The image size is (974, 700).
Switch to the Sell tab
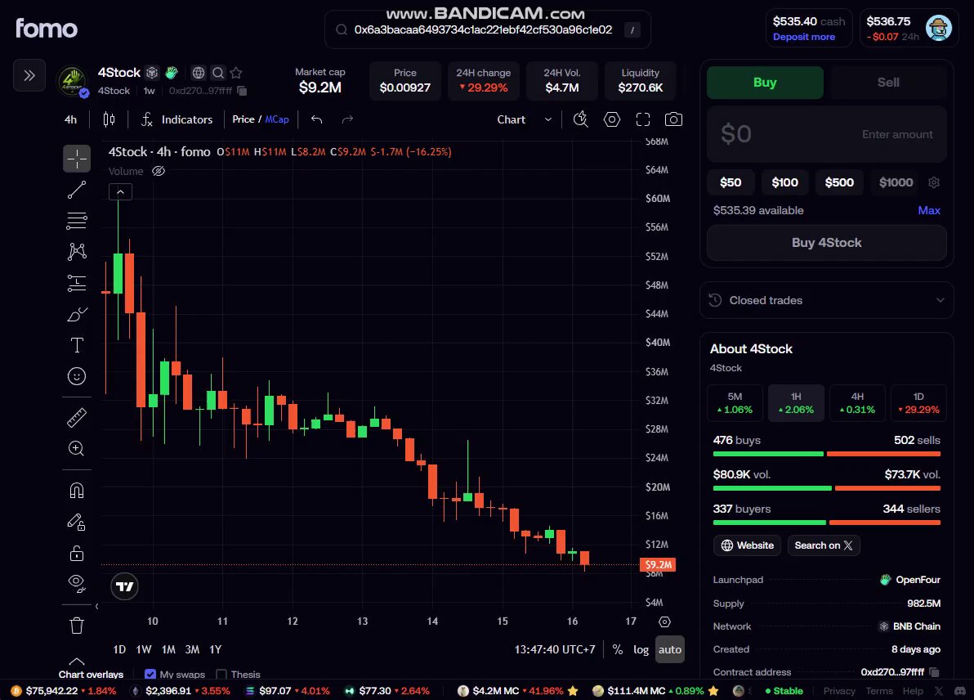(888, 82)
